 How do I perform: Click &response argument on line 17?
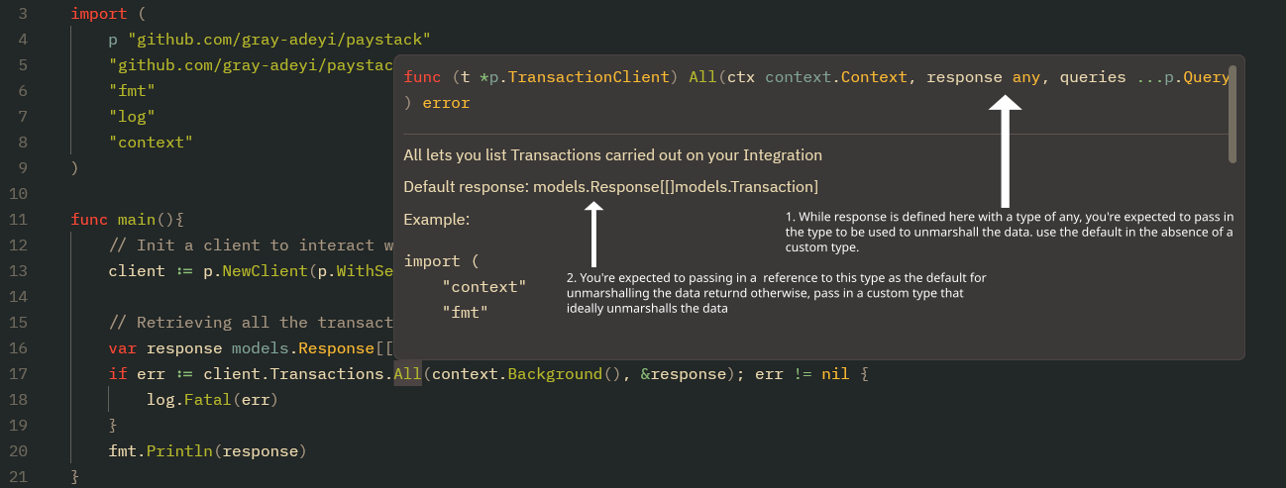(x=684, y=374)
